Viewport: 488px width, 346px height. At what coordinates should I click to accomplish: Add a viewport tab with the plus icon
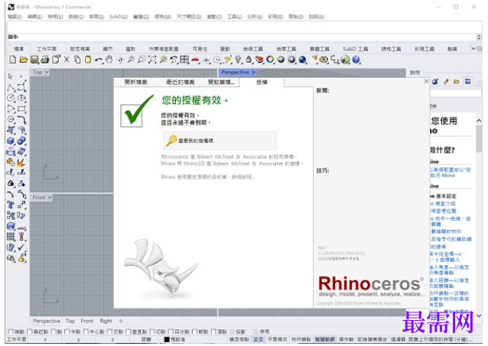point(120,321)
